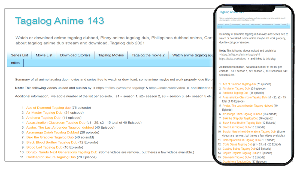
Task: Tap Cardcaptor Sakura Tagalog Dub on phone
Action: (x=241, y=140)
